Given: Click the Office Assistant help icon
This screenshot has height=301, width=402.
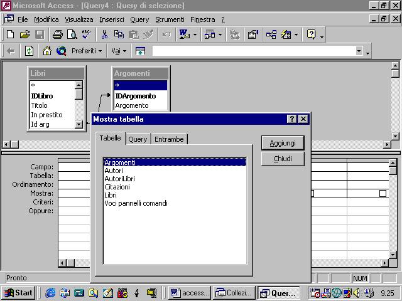Looking at the screenshot, I should (312, 34).
